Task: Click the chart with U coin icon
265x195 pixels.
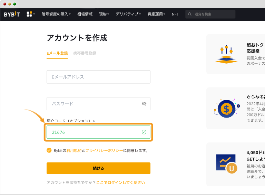Action: click(227, 164)
